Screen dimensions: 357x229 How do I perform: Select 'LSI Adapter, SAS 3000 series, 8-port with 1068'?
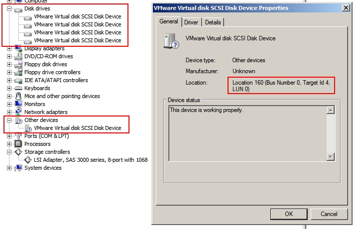91,160
